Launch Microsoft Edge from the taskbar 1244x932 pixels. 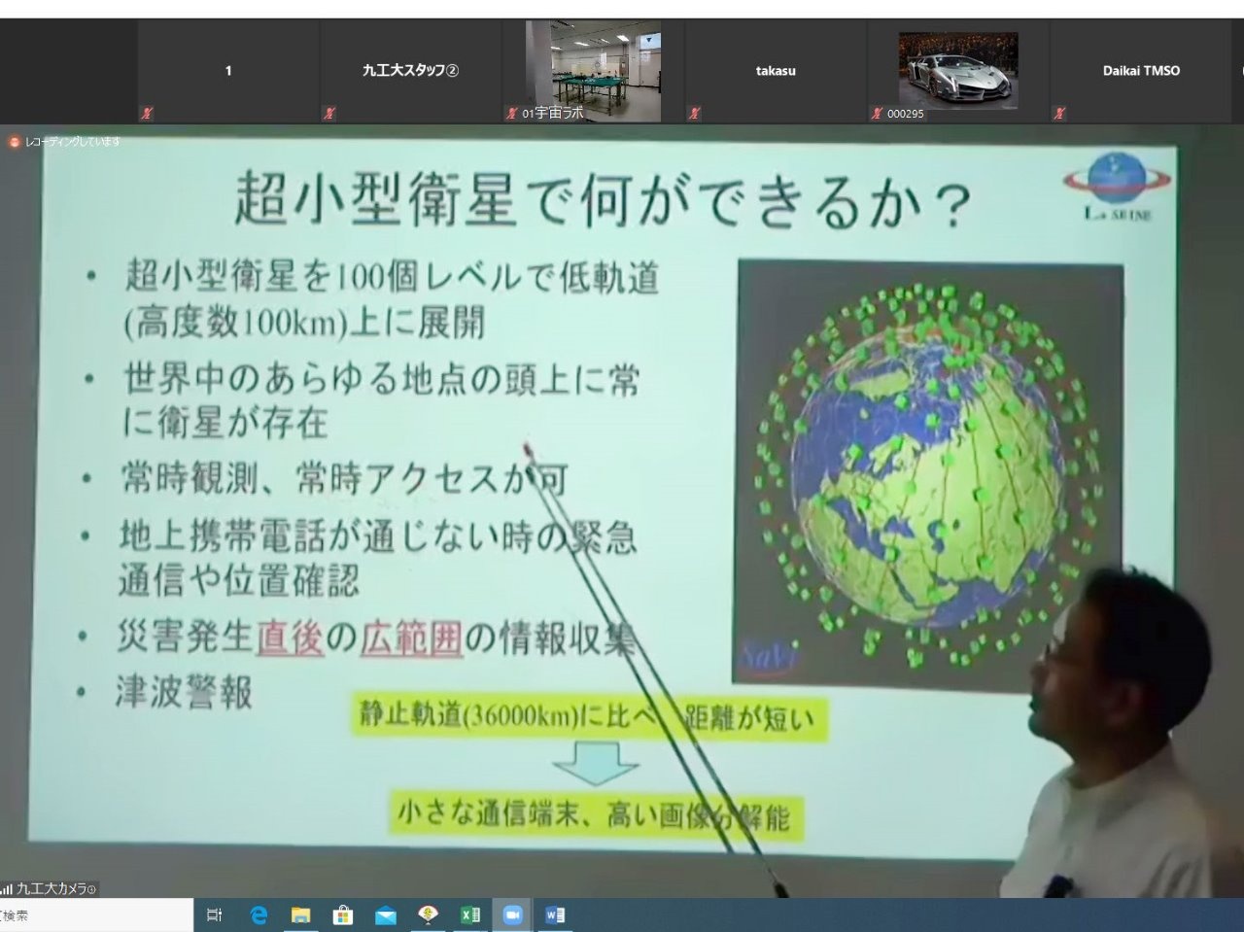click(x=259, y=915)
